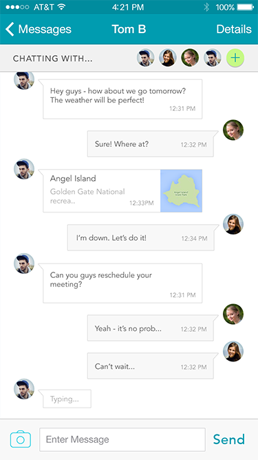Tap the battery indicator icon
This screenshot has height=460, width=258.
coord(245,7)
